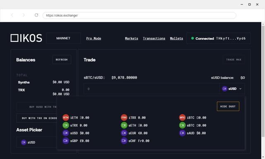
Task: Click the REFRESH balances button
Action: click(62, 60)
